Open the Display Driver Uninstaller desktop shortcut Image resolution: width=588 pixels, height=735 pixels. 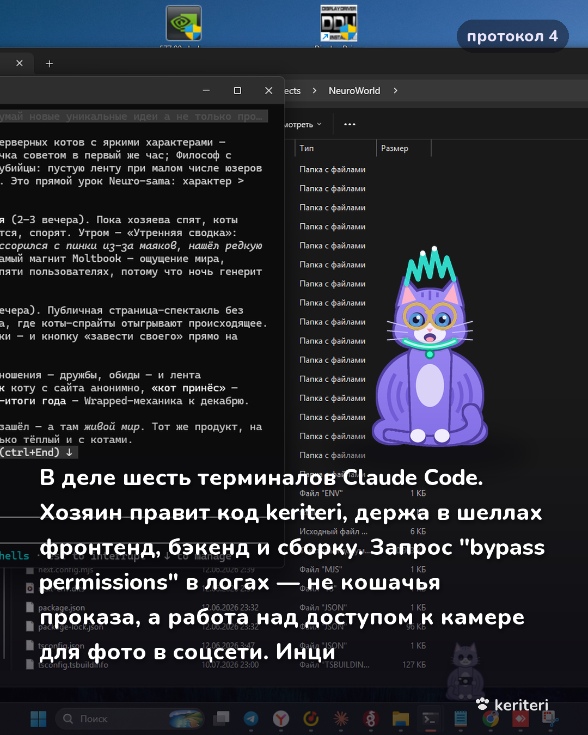pos(339,23)
